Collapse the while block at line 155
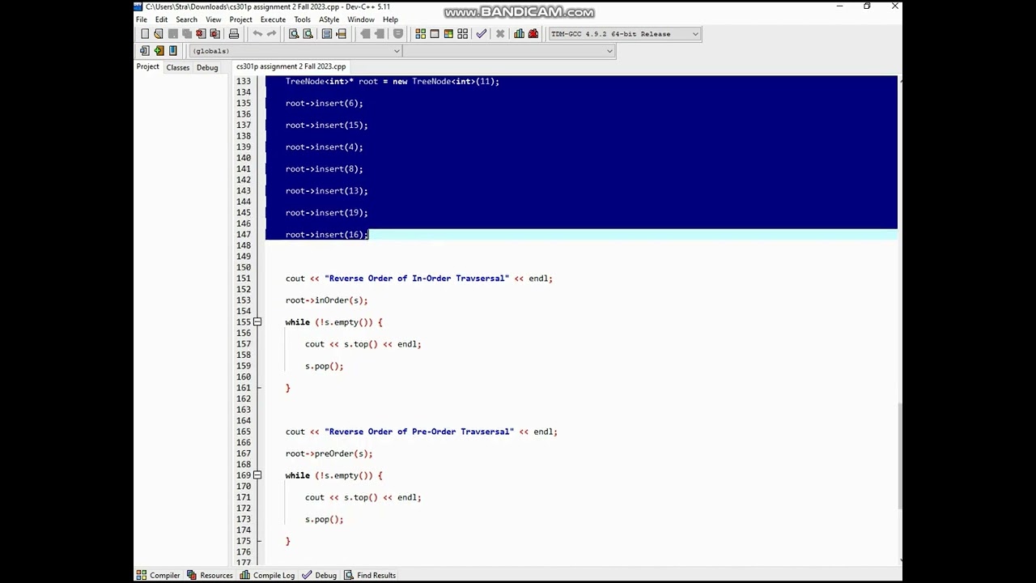1036x583 pixels. (x=257, y=322)
